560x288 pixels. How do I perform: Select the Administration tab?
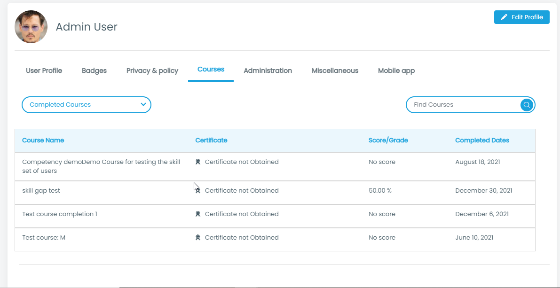pyautogui.click(x=268, y=70)
